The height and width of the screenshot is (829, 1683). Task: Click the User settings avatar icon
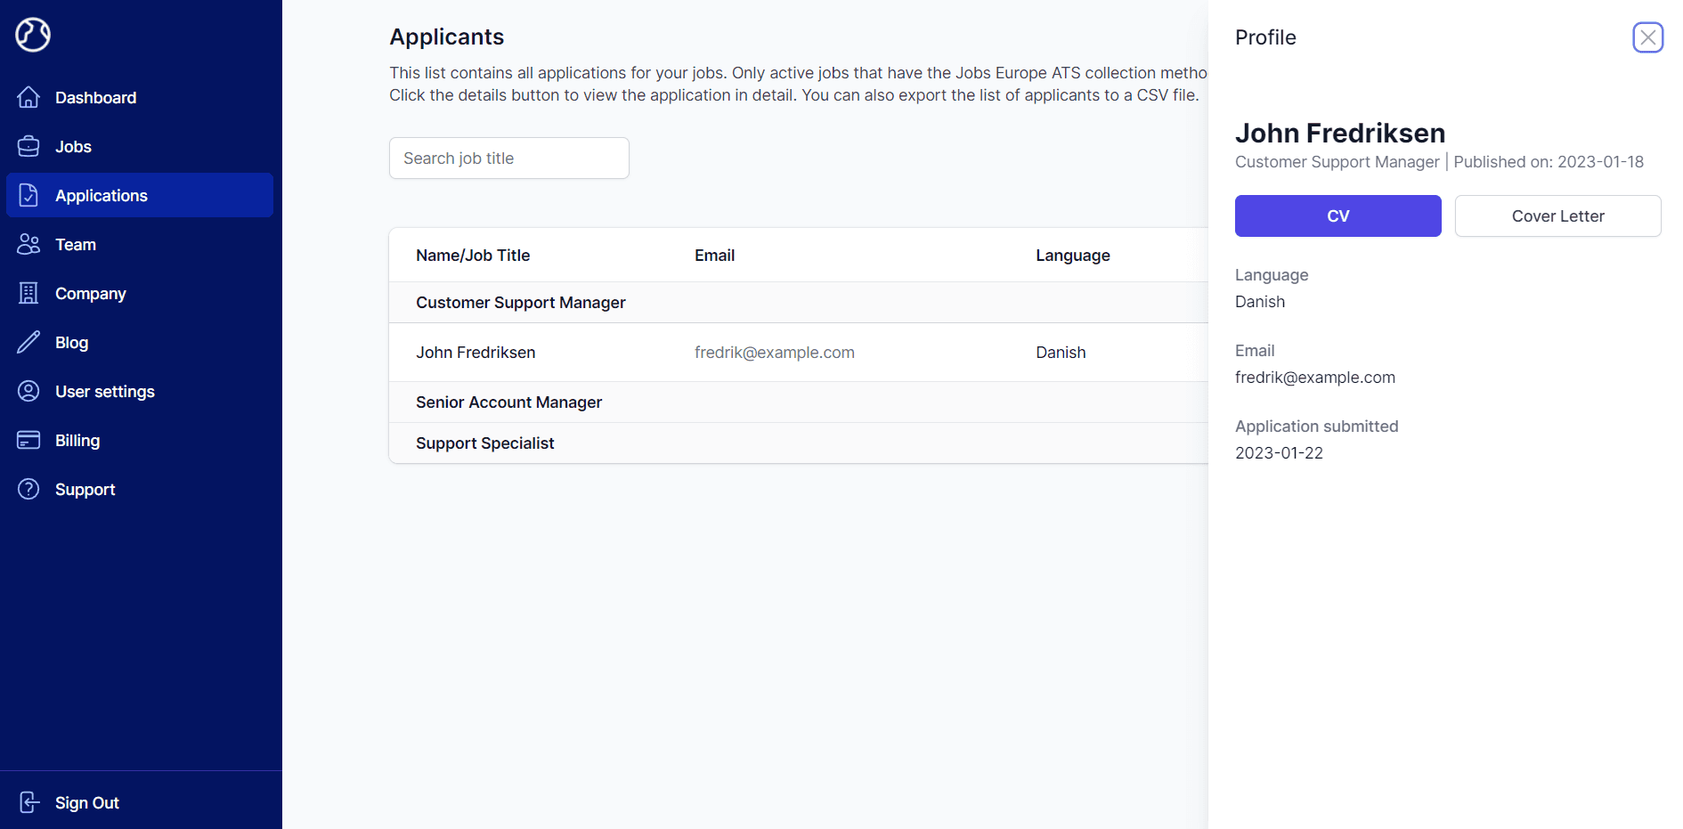pos(28,391)
